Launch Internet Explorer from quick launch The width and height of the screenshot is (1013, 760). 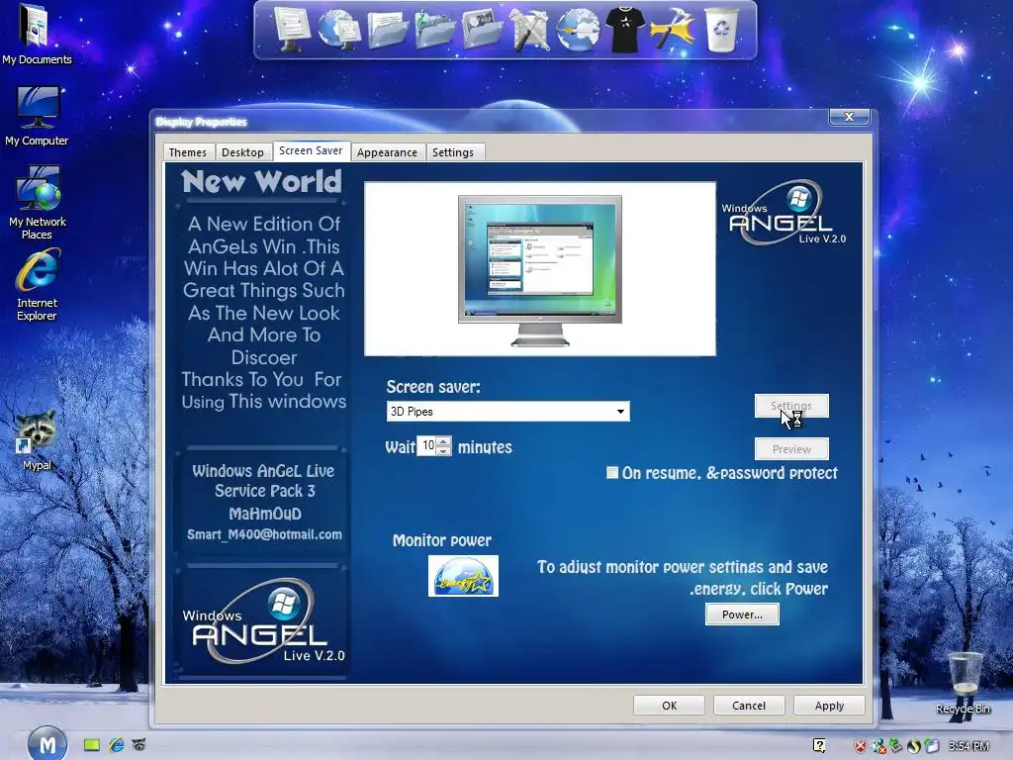(x=117, y=745)
